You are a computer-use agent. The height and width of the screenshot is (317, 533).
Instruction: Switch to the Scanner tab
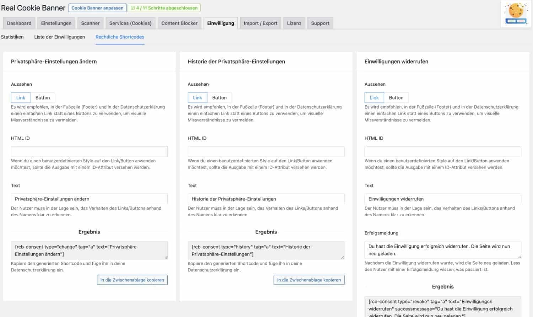pos(90,23)
